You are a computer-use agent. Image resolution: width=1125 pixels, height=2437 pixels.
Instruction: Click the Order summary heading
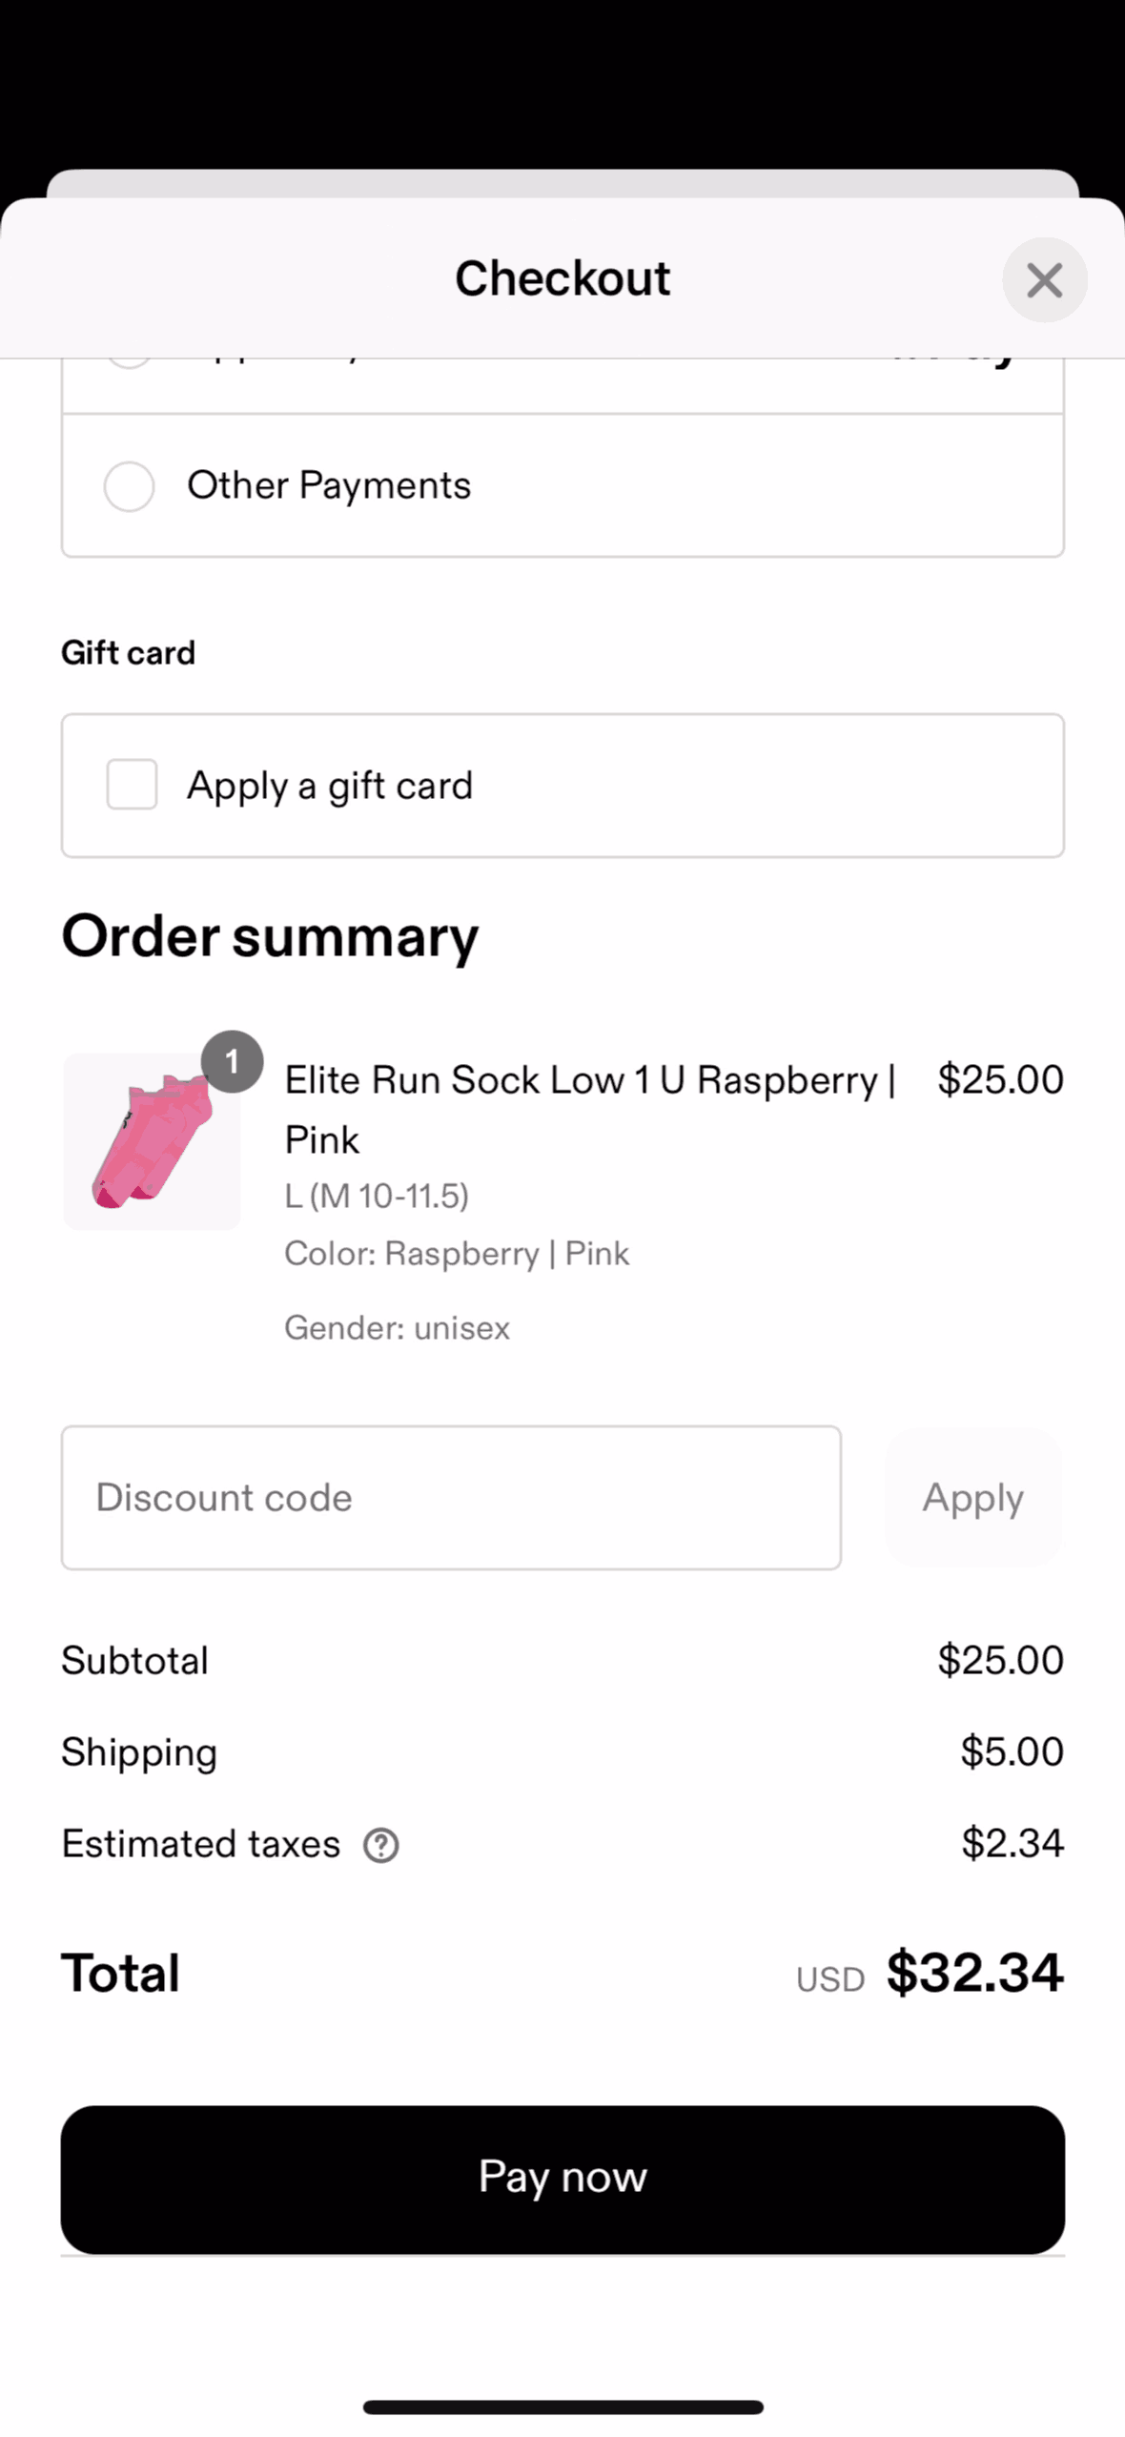(270, 936)
